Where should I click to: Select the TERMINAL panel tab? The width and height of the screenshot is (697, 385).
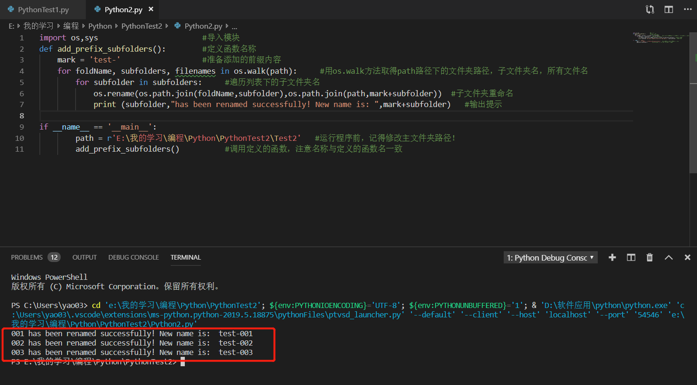tap(185, 257)
